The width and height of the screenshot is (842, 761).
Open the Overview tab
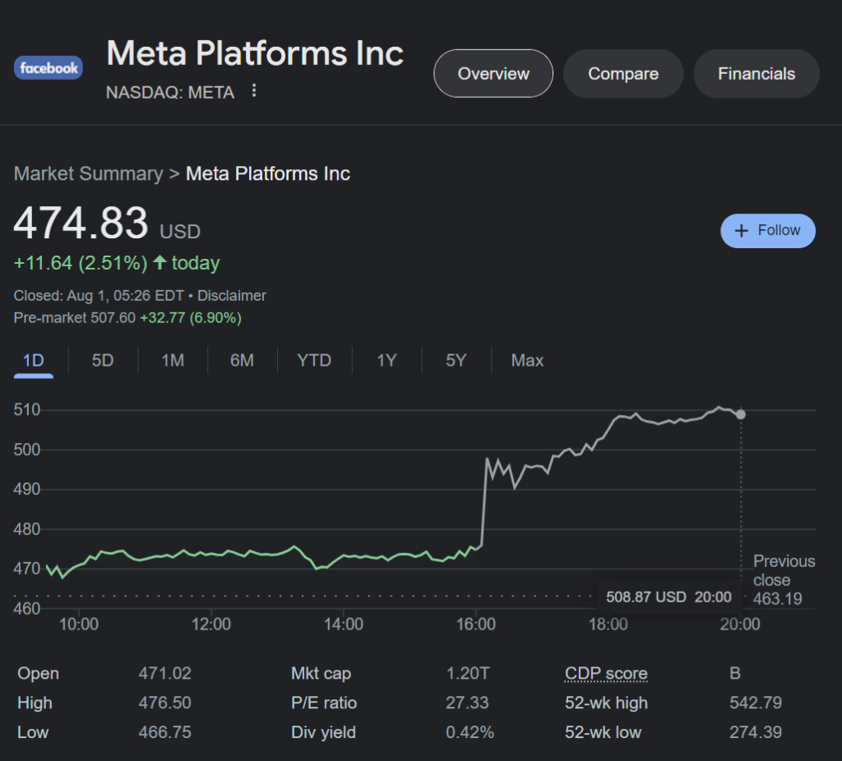(493, 74)
